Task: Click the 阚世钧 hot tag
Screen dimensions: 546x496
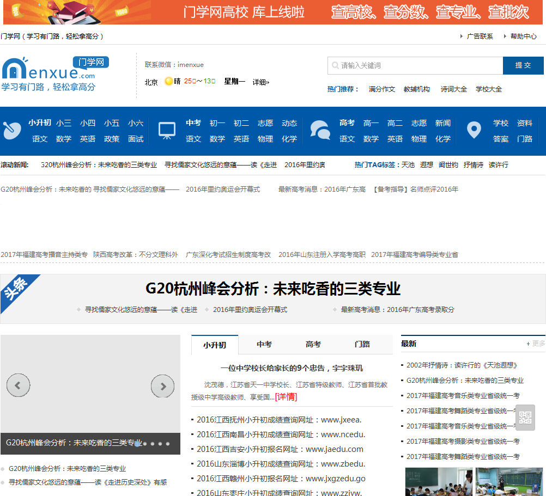Action: click(x=448, y=165)
